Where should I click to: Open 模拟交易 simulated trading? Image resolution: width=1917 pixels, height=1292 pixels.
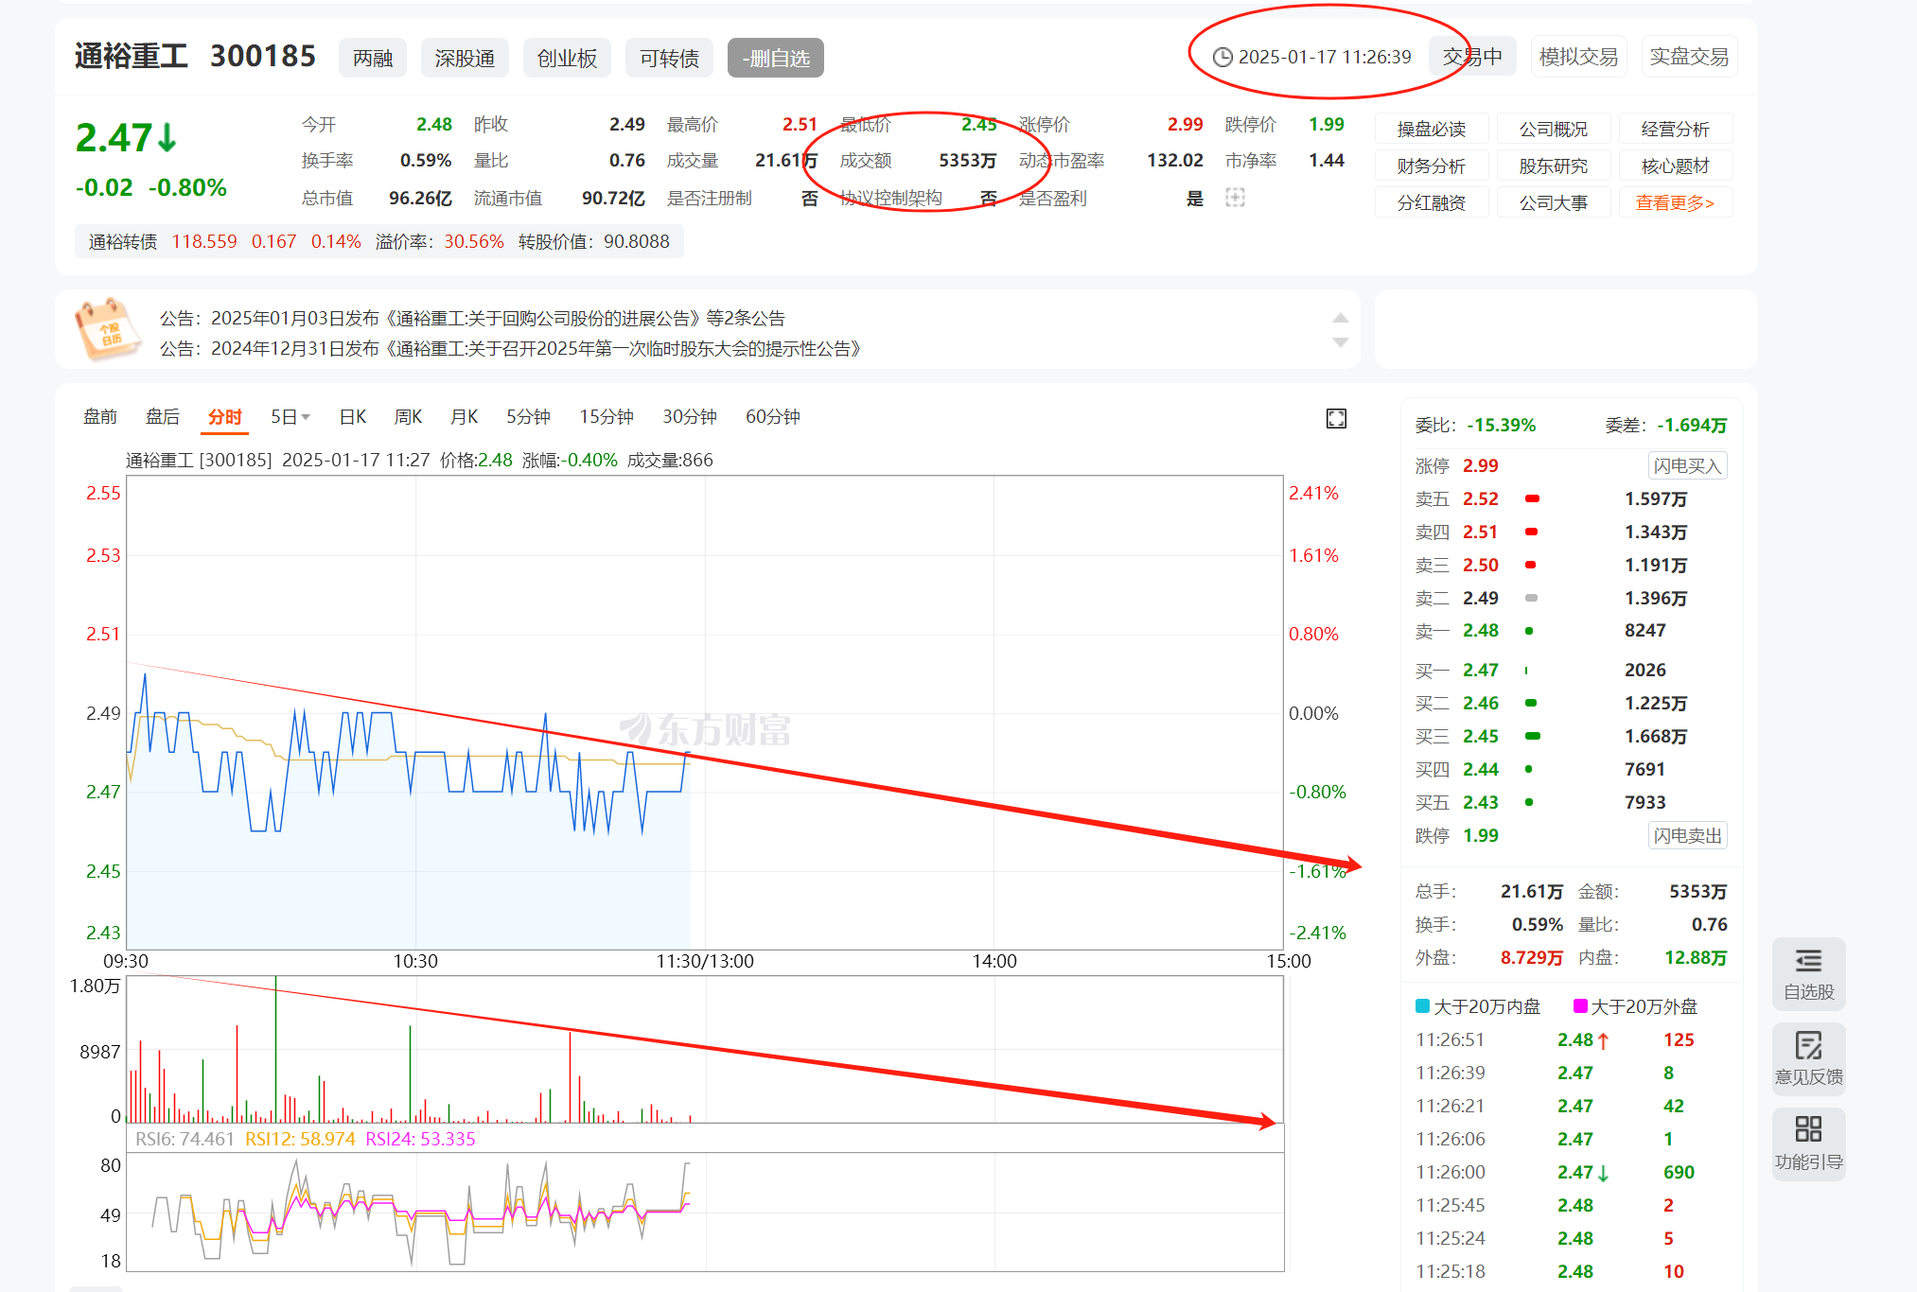pyautogui.click(x=1577, y=57)
